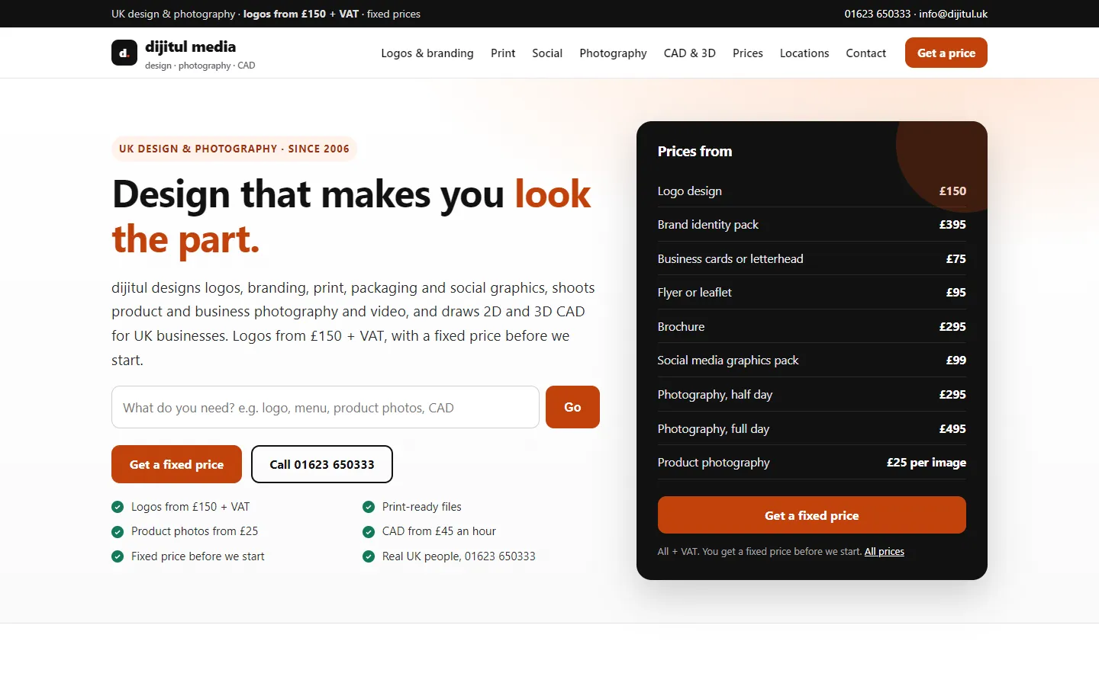Click the 'logos from £150 + VAT' top bar text
The width and height of the screenshot is (1099, 686).
click(301, 14)
